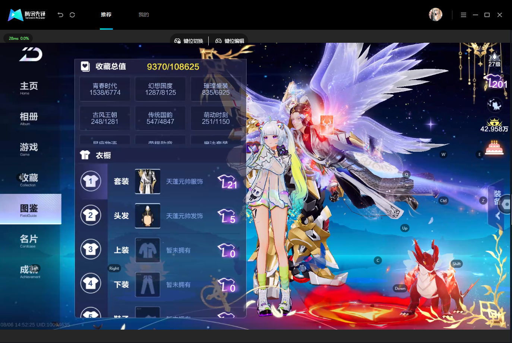The image size is (512, 343).
Task: Click the crown icon showing 42.958万
Action: (494, 125)
